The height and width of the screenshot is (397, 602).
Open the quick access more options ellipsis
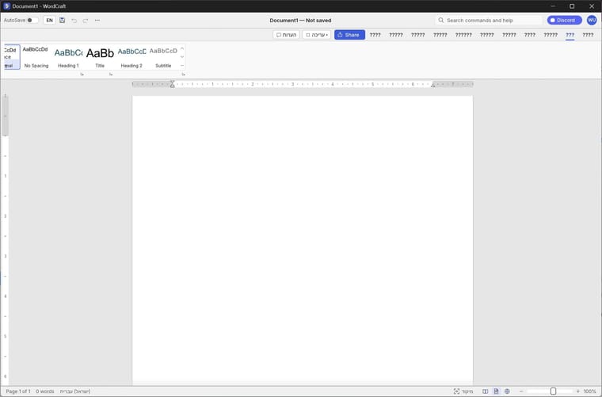pyautogui.click(x=97, y=21)
